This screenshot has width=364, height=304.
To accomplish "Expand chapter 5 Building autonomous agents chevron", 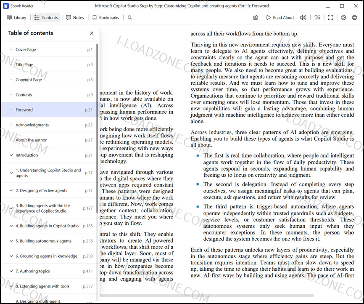I will click(11, 241).
